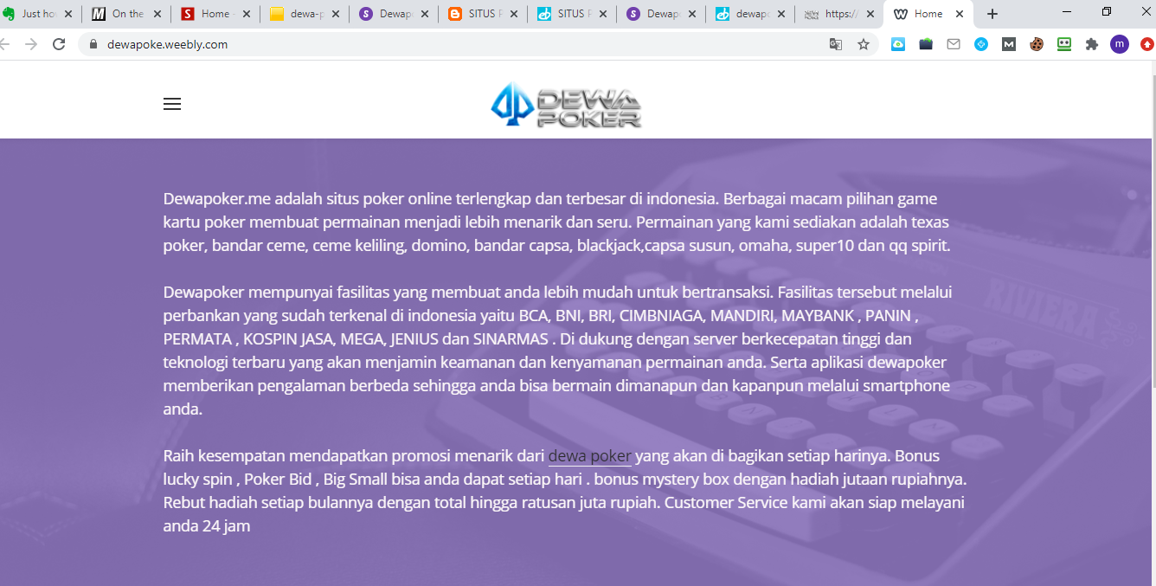
Task: Open the hamburger navigation menu
Action: [172, 104]
